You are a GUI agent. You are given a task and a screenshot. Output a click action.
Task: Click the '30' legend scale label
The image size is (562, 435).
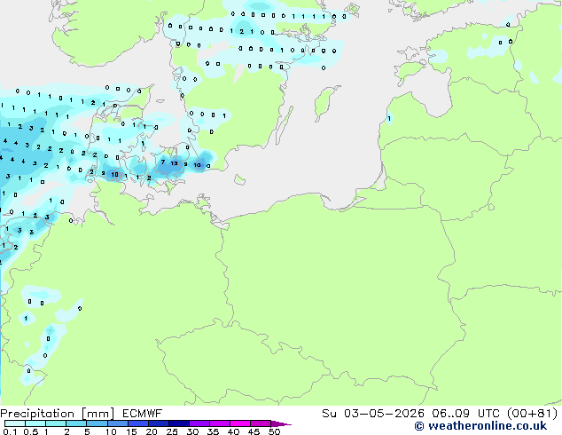[x=192, y=431]
